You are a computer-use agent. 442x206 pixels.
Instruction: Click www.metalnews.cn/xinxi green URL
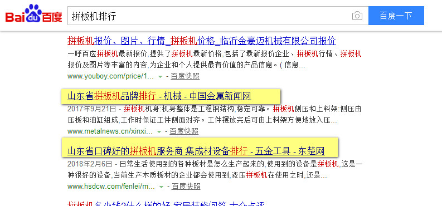click(110, 131)
